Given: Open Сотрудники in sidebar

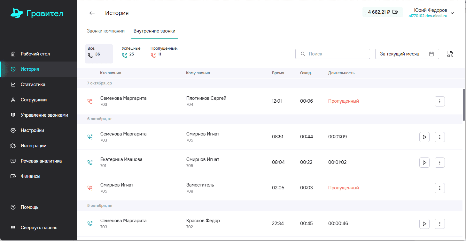Looking at the screenshot, I should 39,100.
